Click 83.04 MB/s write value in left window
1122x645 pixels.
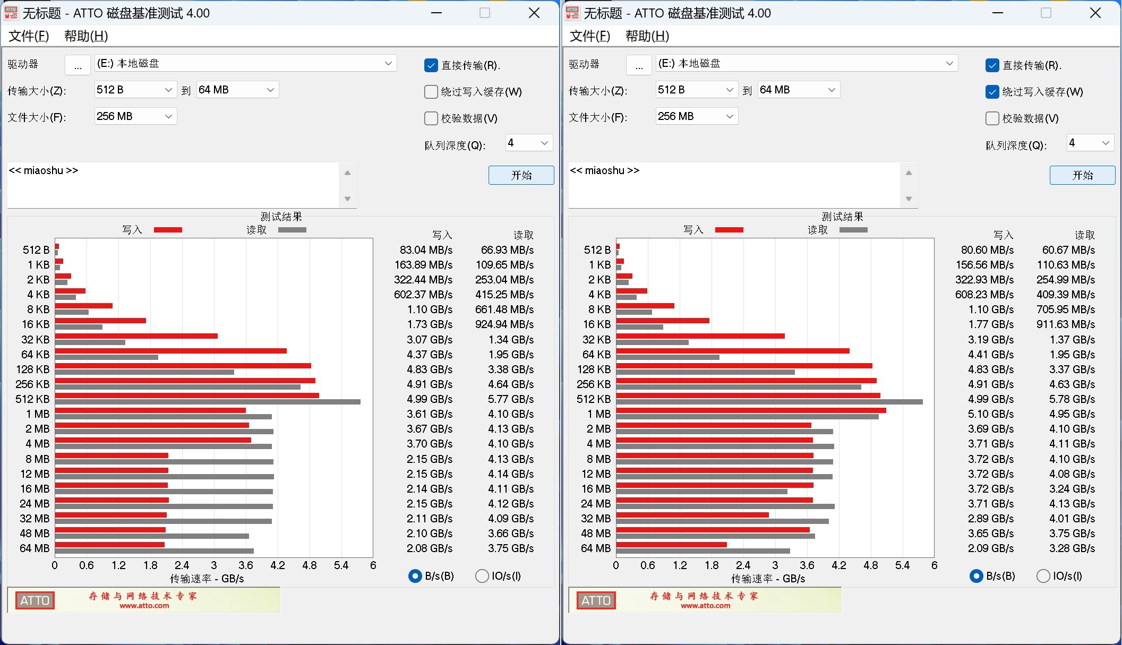point(426,250)
